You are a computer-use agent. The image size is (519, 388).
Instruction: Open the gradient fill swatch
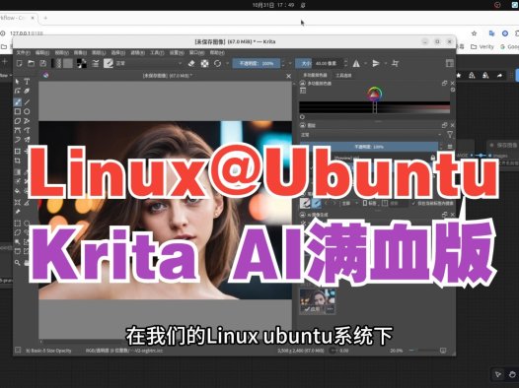[56, 63]
